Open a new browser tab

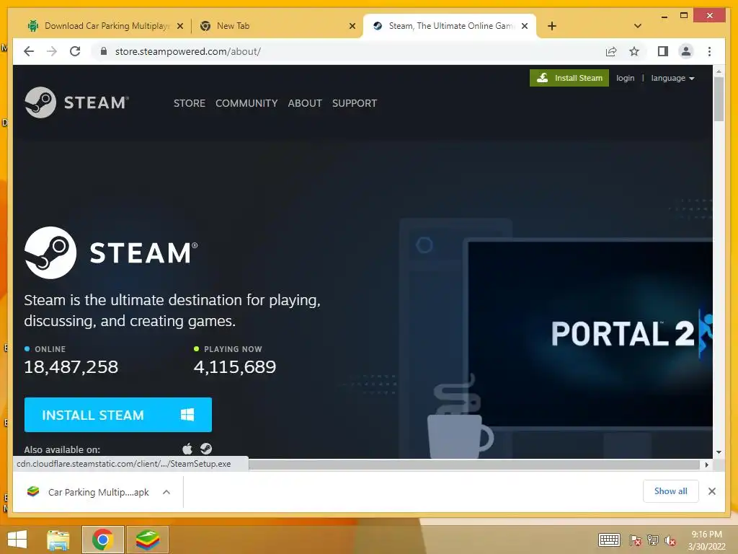click(552, 26)
